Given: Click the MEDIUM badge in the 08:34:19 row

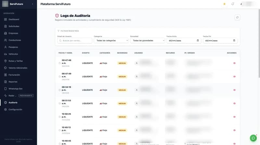Looking at the screenshot, I should point(122,90).
